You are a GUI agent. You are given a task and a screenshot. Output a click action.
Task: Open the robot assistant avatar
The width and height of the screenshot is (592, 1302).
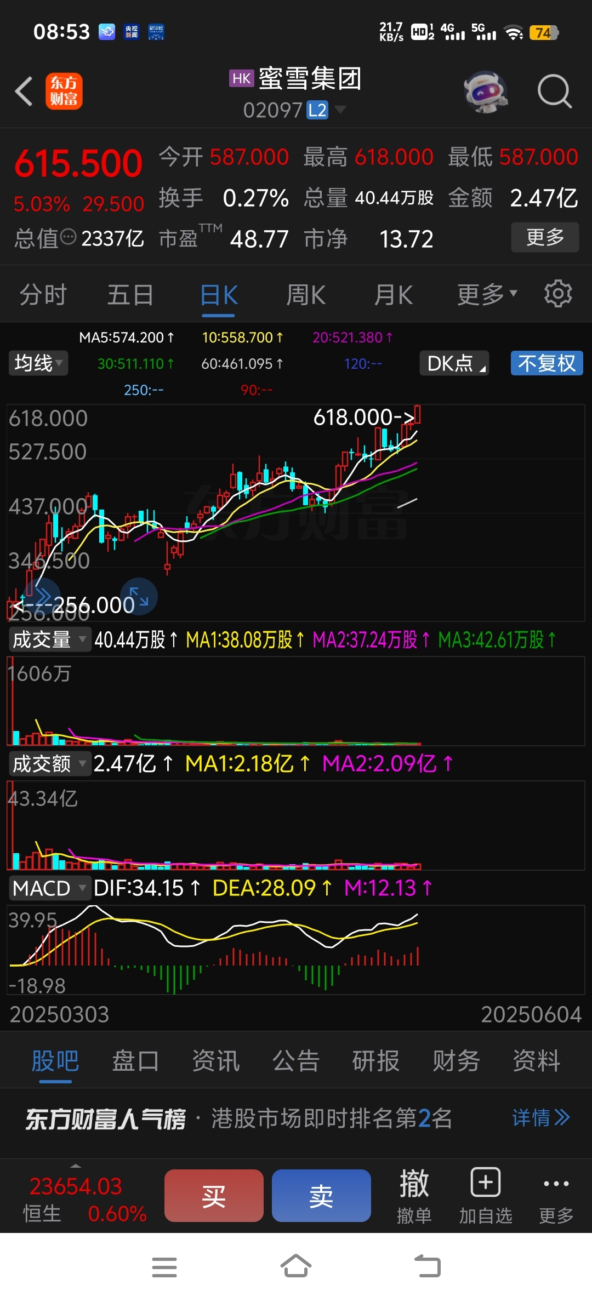point(486,91)
